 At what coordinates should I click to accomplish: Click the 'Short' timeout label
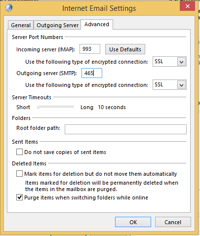coord(23,107)
